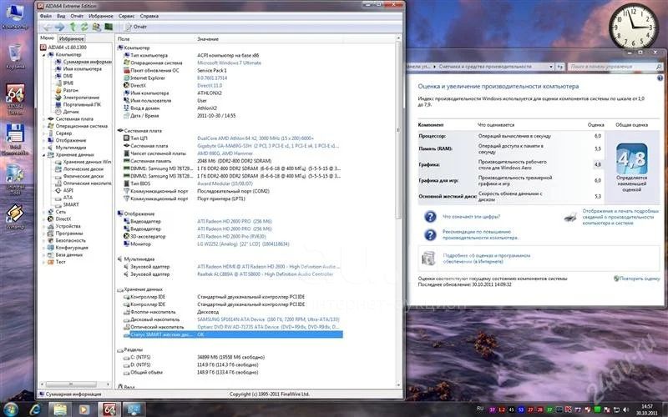Collapse the Хранение данных tree node
Viewport: 668px width, 417px height.
click(43, 155)
